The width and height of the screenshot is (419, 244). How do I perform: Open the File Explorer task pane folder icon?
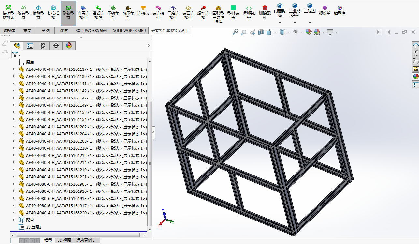click(416, 61)
